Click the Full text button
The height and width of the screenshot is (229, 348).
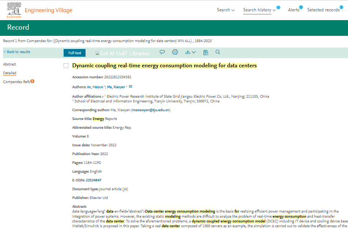(x=75, y=53)
